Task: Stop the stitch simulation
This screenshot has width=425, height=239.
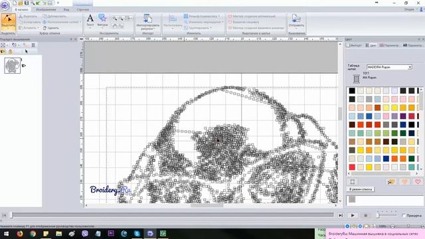Action: click(366, 215)
